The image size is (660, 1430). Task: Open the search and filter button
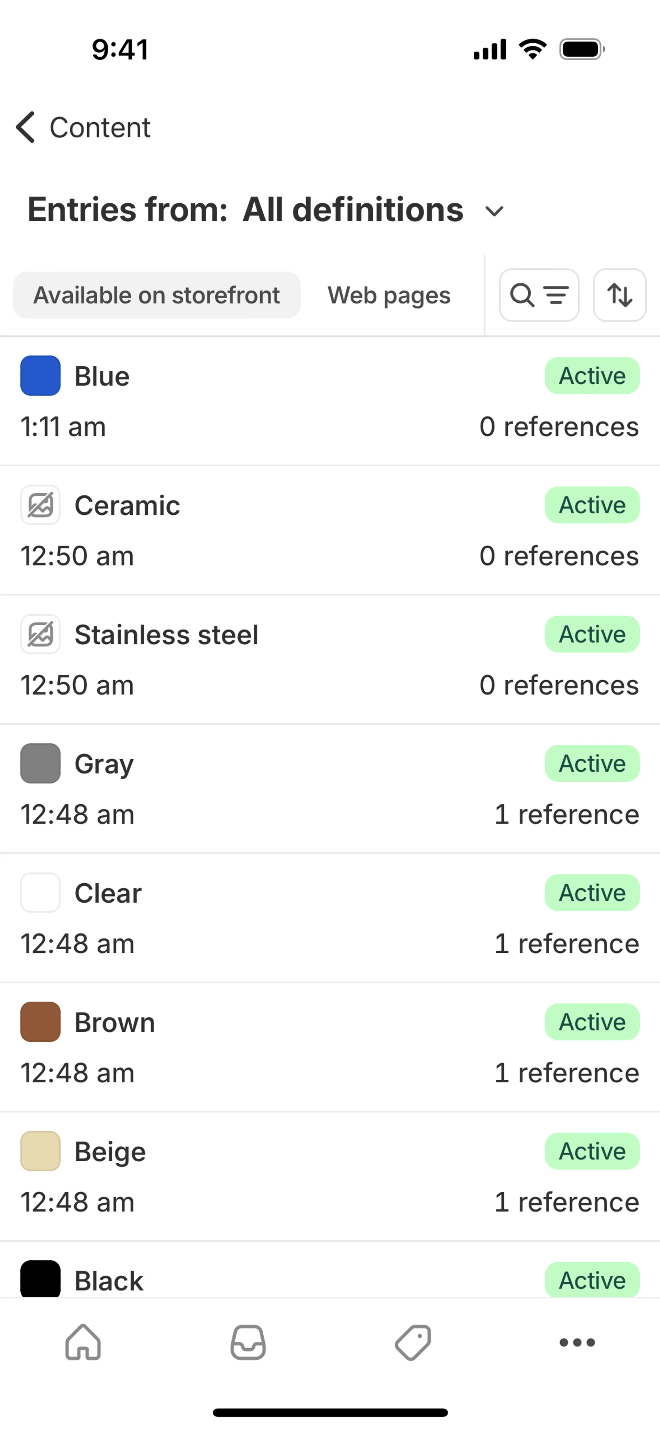pyautogui.click(x=538, y=295)
